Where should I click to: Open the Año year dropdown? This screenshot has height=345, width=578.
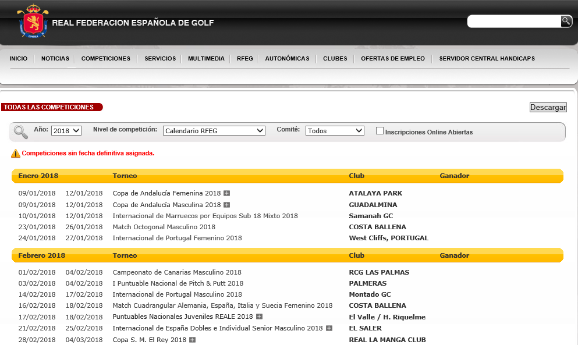coord(66,131)
